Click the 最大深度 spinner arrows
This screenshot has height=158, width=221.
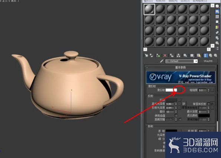pos(209,112)
